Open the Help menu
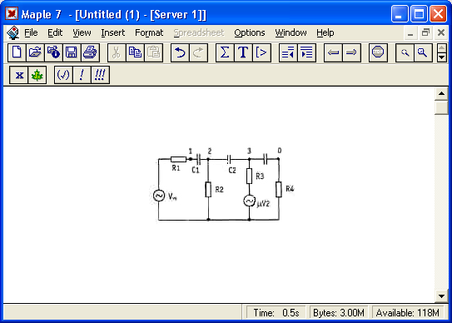 point(325,32)
